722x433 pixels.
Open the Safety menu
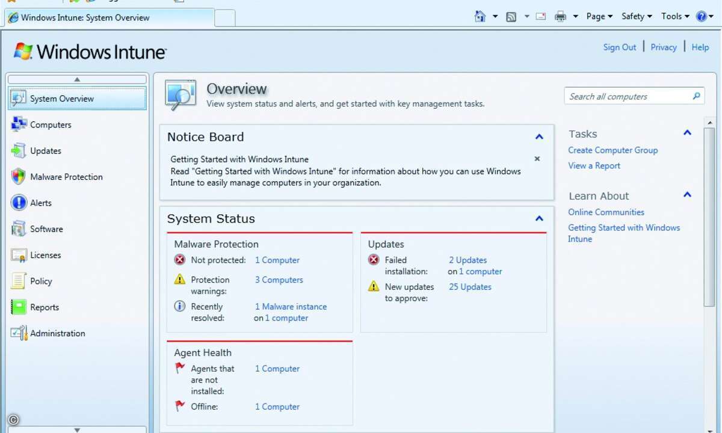click(637, 17)
